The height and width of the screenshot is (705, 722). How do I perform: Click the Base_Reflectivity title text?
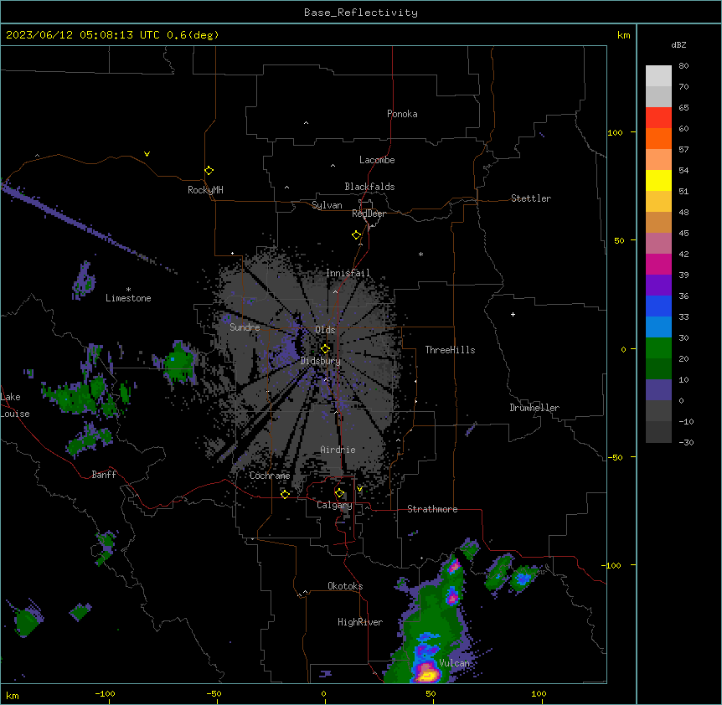coord(361,13)
